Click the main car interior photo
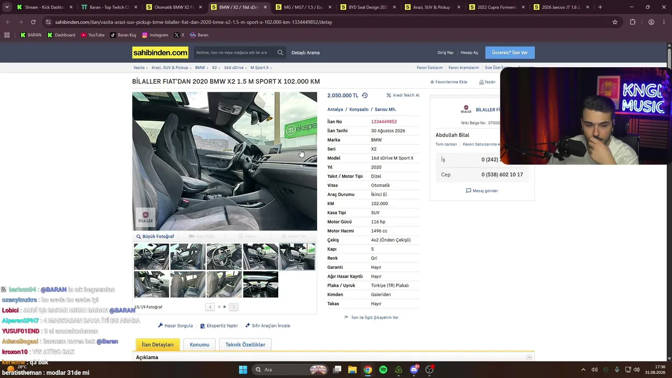This screenshot has width=672, height=378. (x=225, y=161)
